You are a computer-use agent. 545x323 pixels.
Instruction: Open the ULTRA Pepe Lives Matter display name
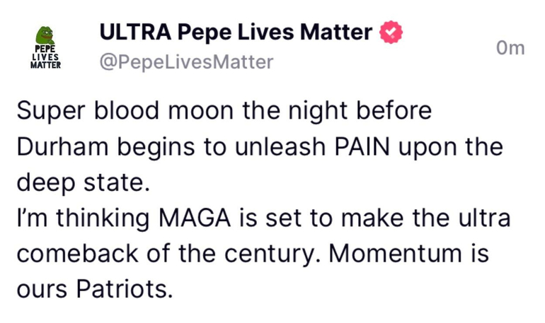pos(236,32)
